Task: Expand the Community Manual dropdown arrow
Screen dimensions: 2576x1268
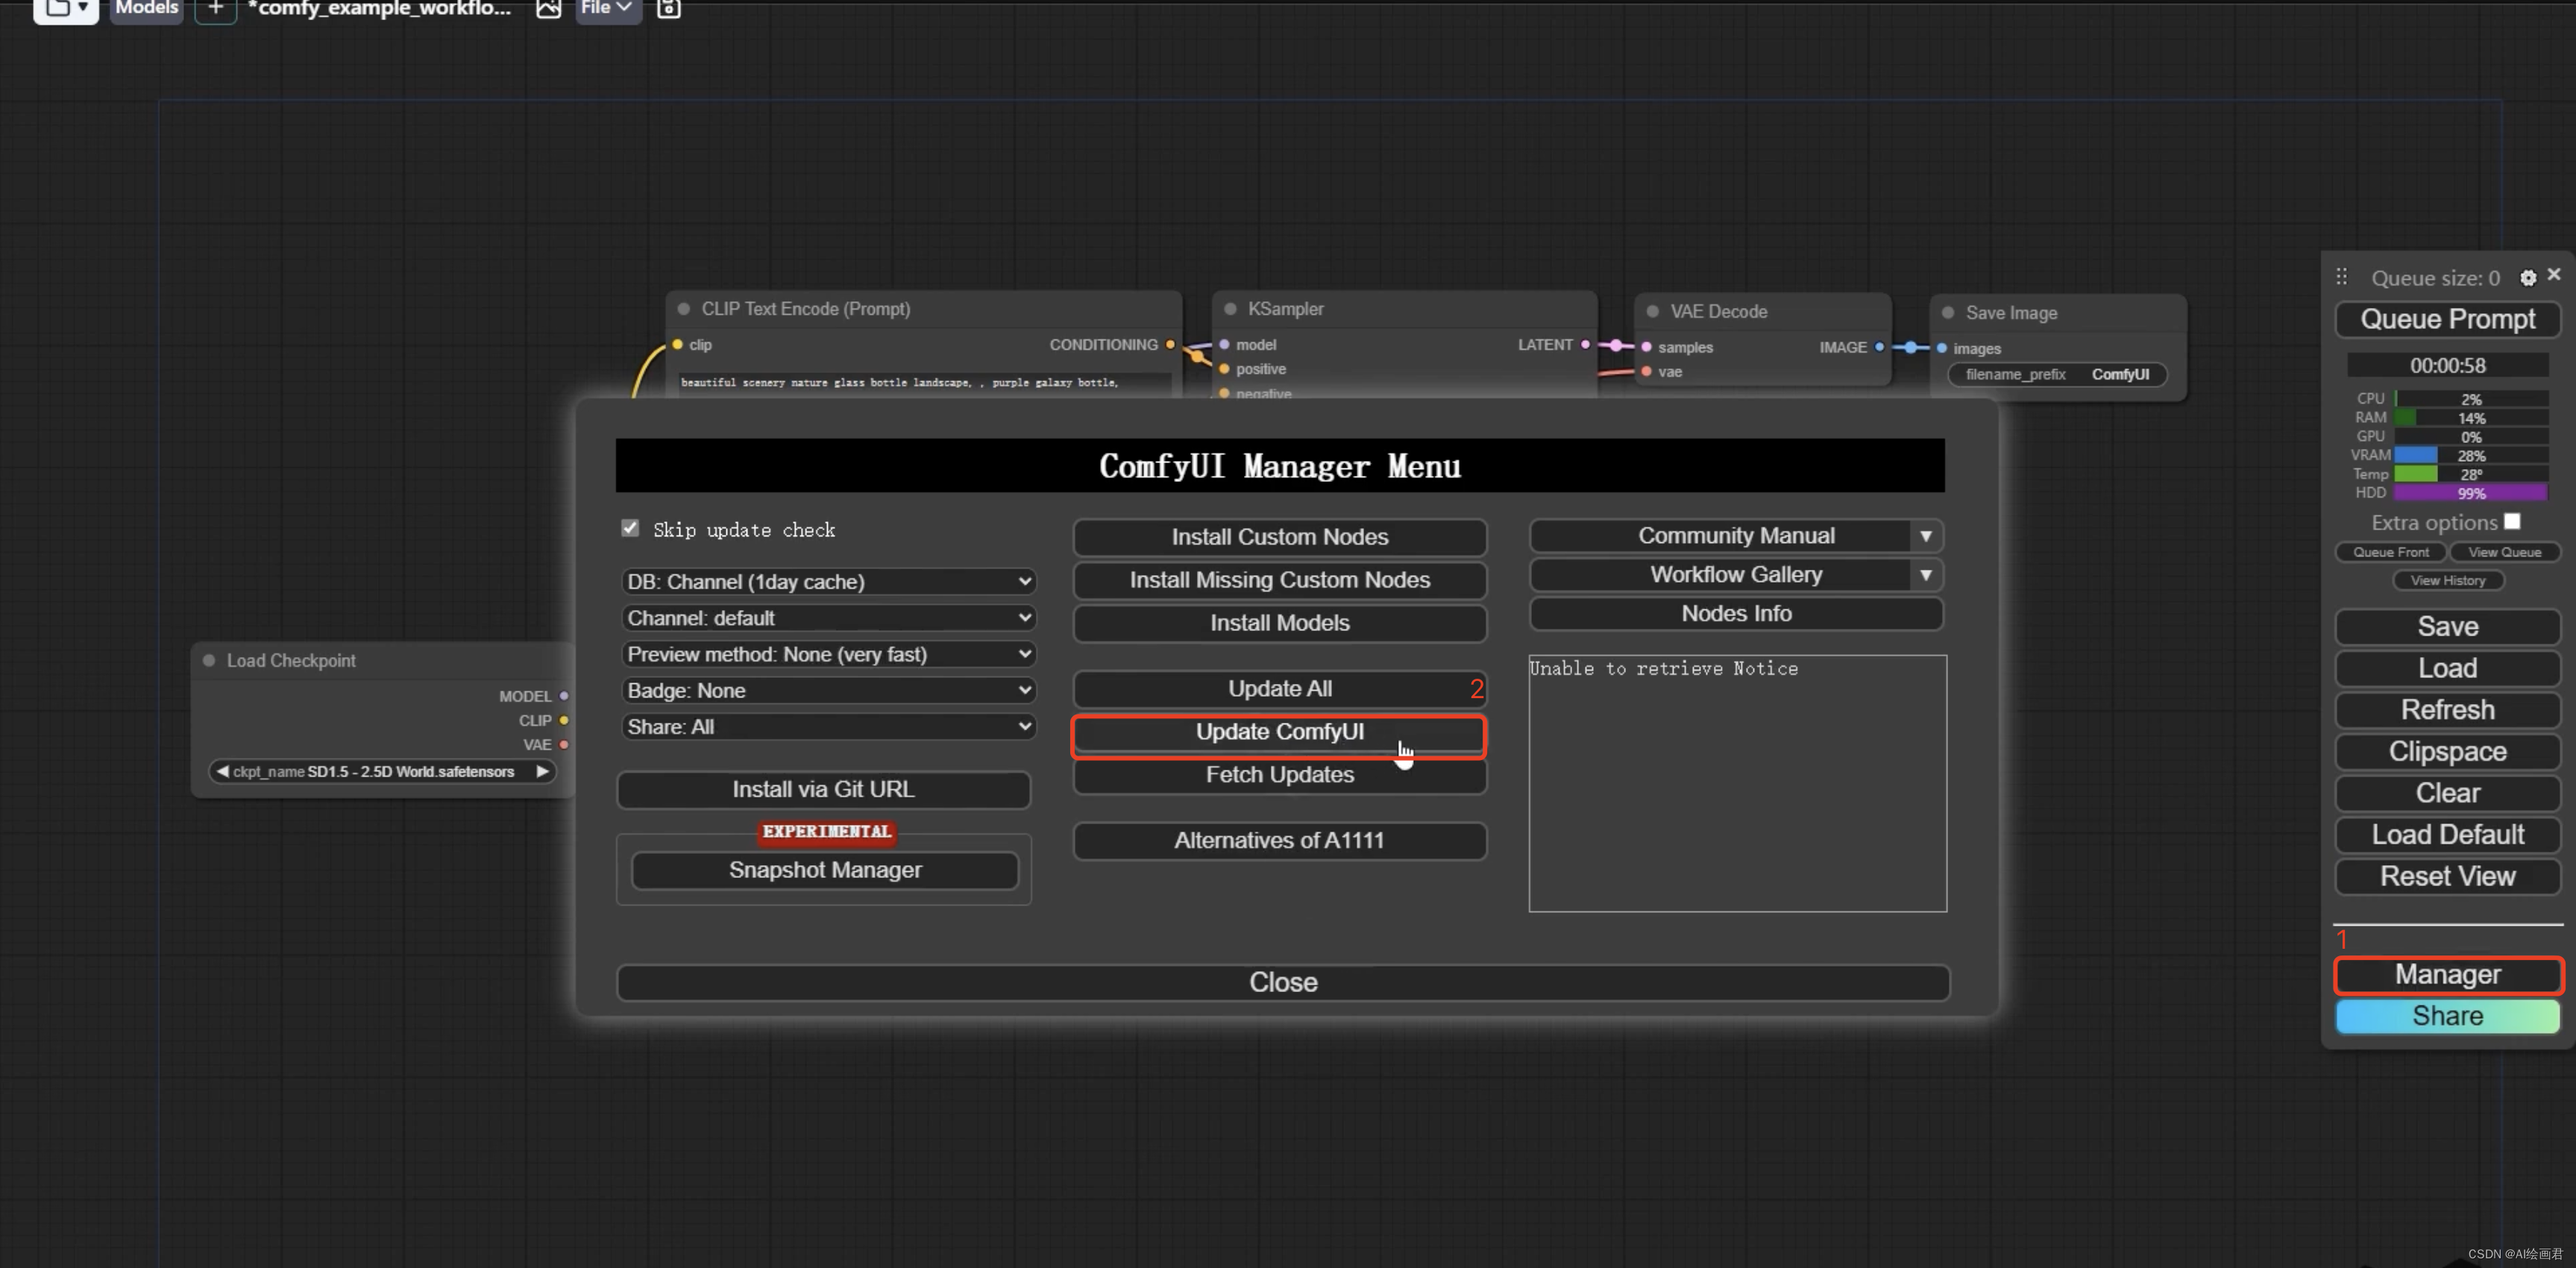Action: coord(1926,536)
